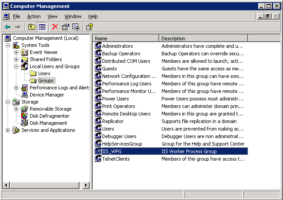Select the Device Manager tree node
This screenshot has width=283, height=200.
pos(47,95)
